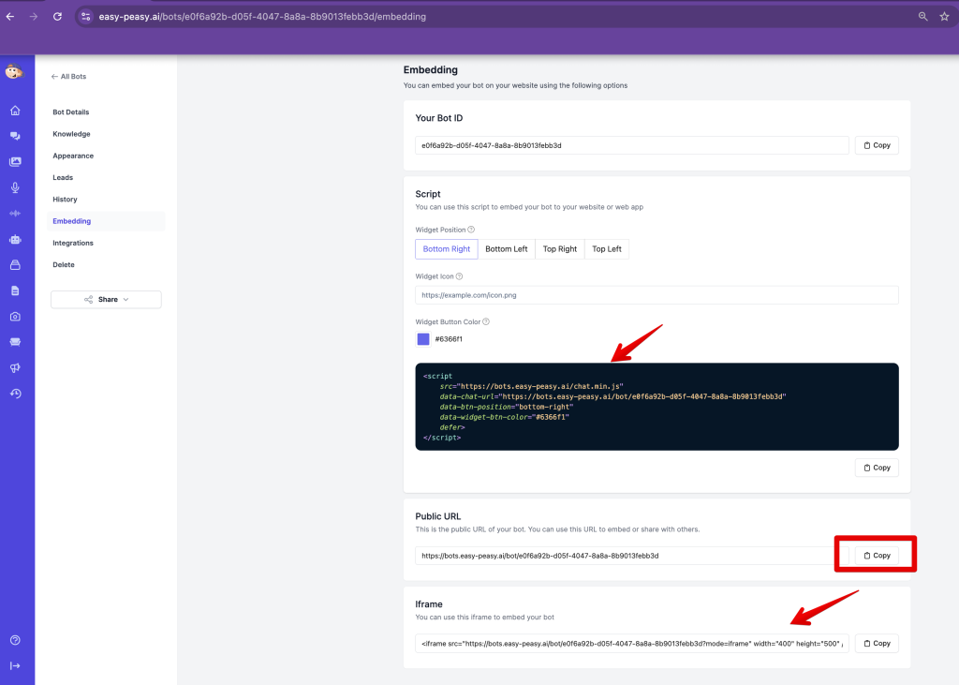
Task: Open the chat bubbles icon in sidebar
Action: [x=15, y=136]
